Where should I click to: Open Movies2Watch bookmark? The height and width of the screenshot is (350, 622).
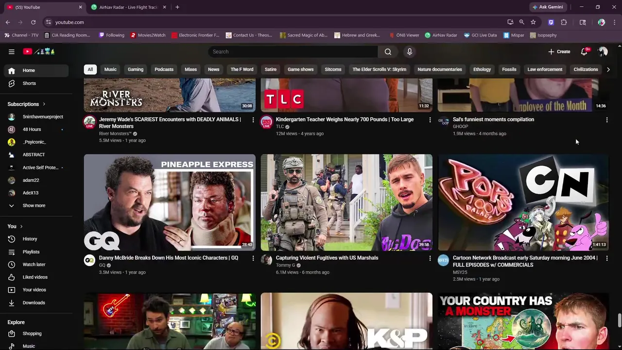(148, 35)
